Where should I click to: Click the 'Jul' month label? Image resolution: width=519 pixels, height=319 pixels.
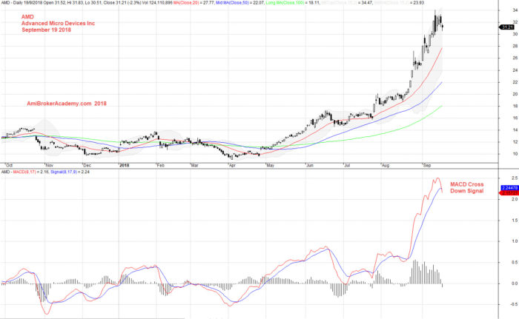[347, 165]
